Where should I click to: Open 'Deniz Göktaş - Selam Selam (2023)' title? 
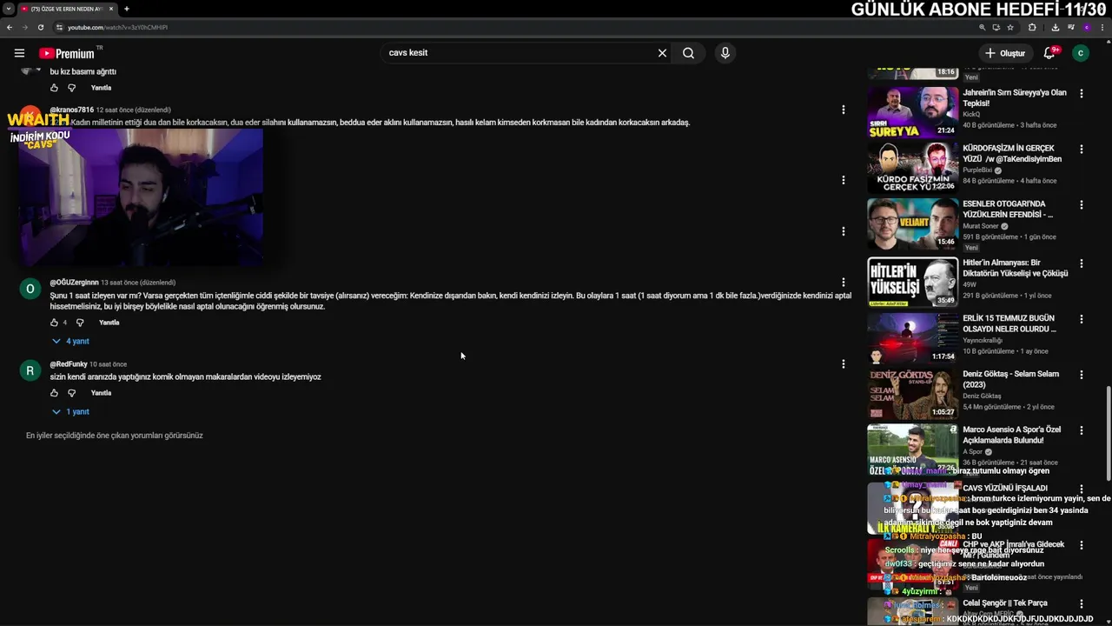[x=1010, y=379]
